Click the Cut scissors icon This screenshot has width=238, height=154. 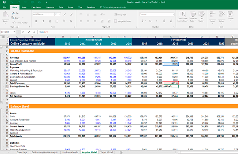(x=13, y=13)
